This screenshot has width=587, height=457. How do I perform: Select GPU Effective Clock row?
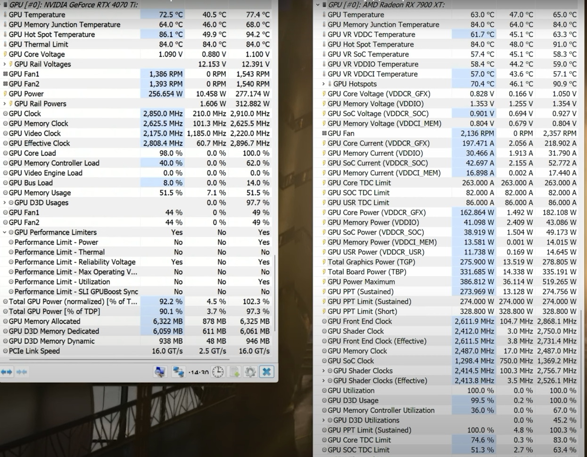[x=137, y=143]
